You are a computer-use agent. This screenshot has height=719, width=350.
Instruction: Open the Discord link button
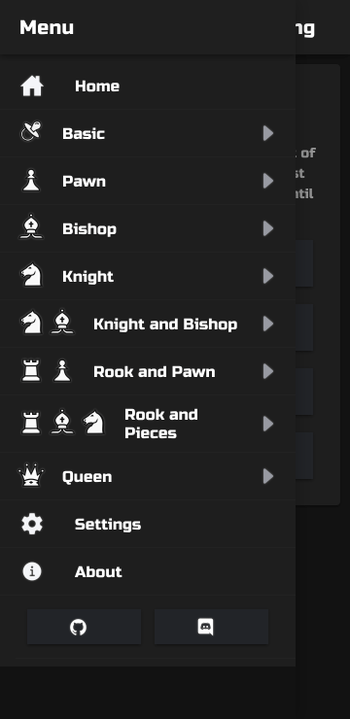(x=211, y=627)
